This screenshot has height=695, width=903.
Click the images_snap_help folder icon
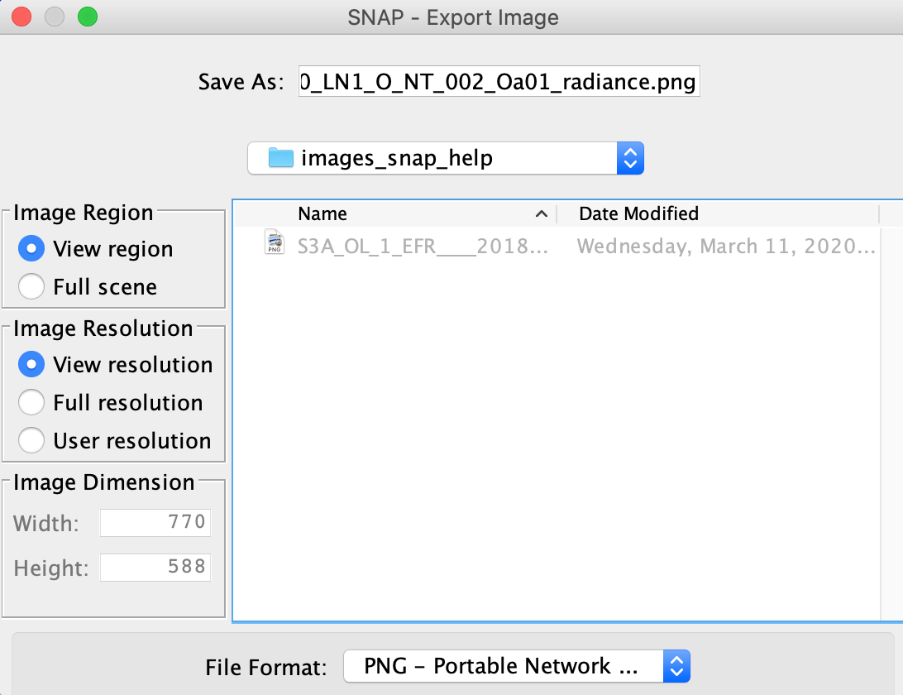281,158
